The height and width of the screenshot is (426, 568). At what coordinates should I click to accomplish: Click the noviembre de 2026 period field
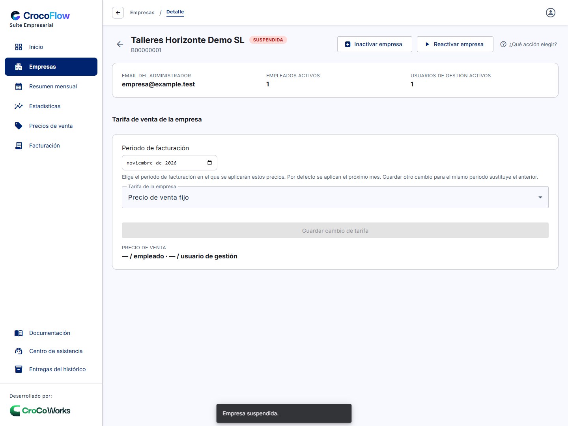(x=170, y=163)
